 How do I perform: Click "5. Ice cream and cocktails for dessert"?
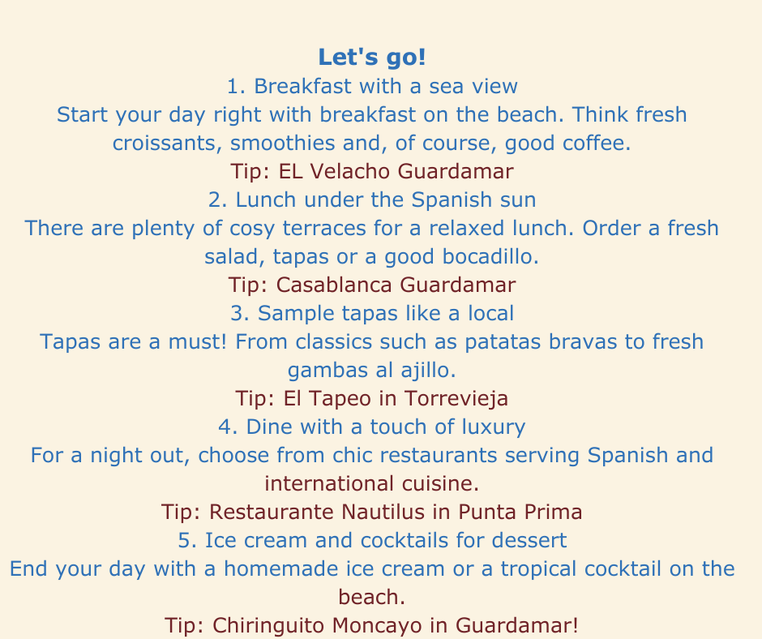372,540
